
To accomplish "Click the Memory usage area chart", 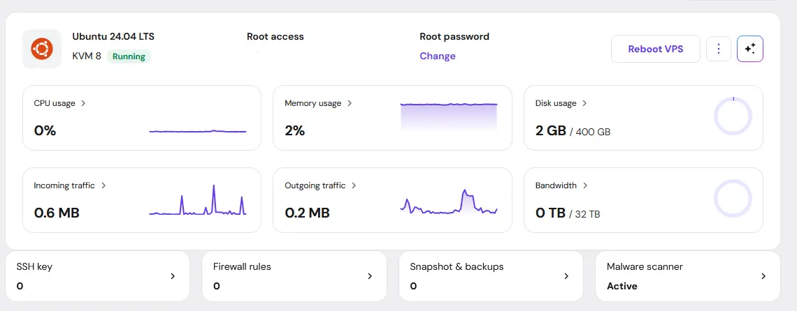I will tap(449, 117).
